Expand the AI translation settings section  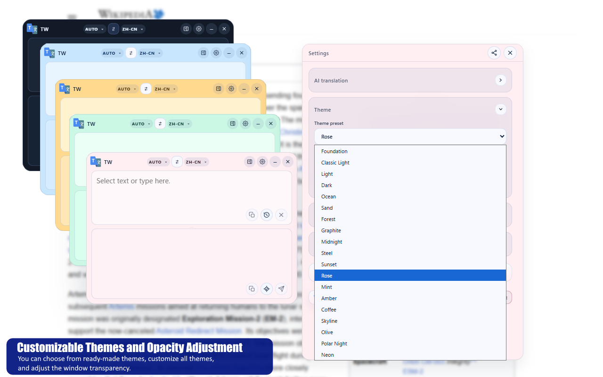coord(501,80)
